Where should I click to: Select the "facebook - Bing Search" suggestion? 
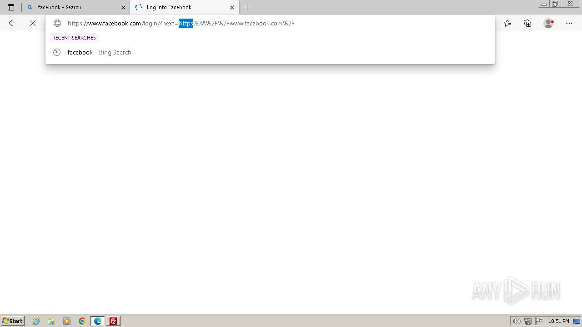point(270,52)
